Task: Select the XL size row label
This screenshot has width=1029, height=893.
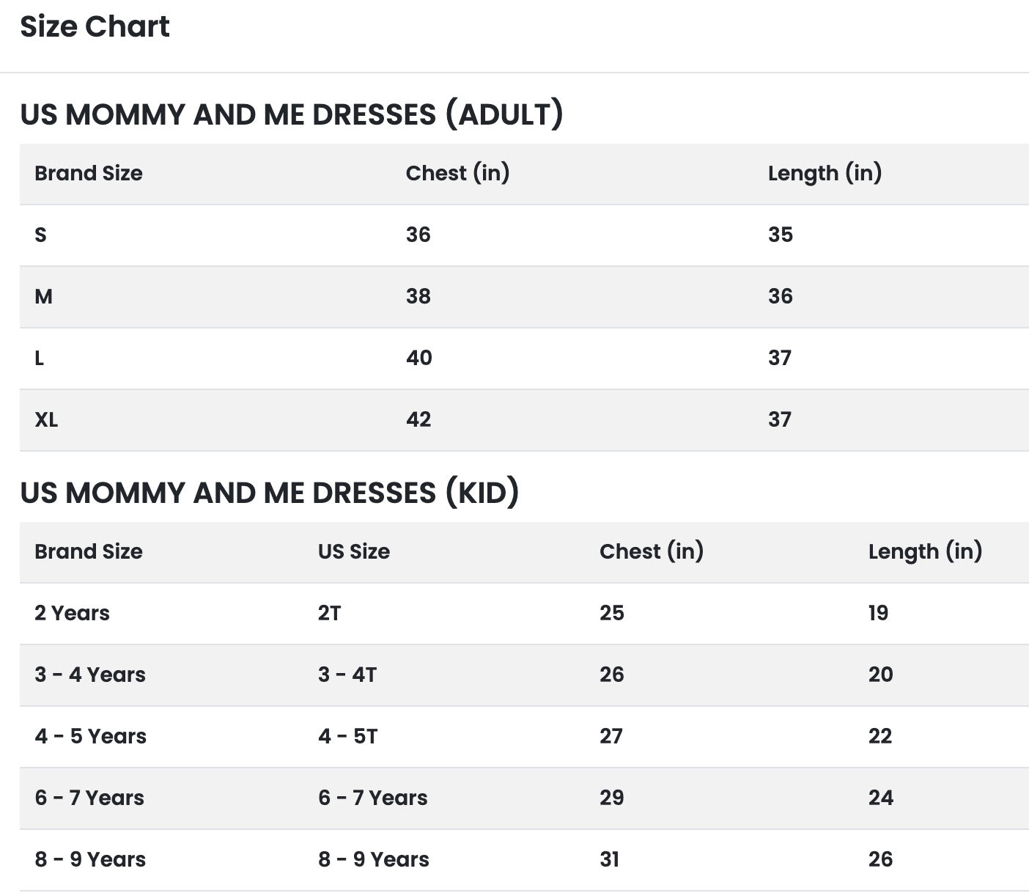Action: [46, 419]
